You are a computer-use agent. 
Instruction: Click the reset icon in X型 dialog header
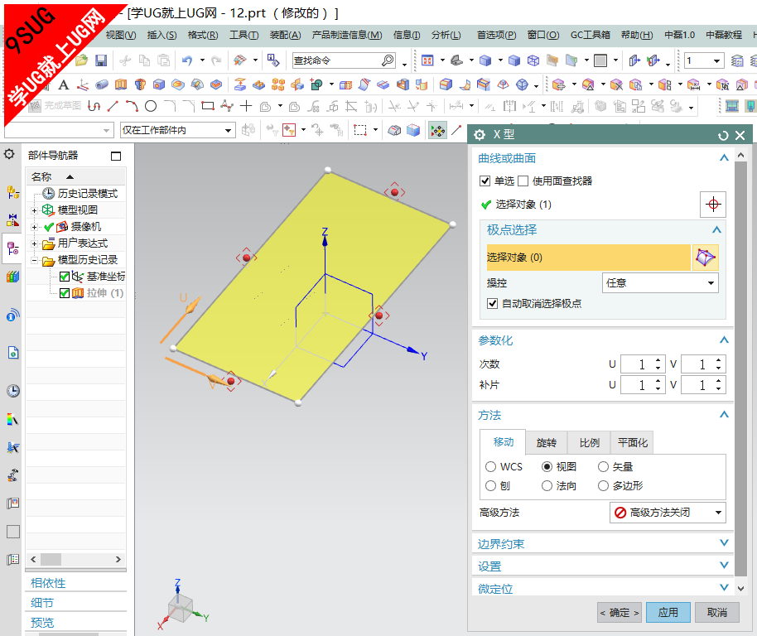(x=723, y=136)
